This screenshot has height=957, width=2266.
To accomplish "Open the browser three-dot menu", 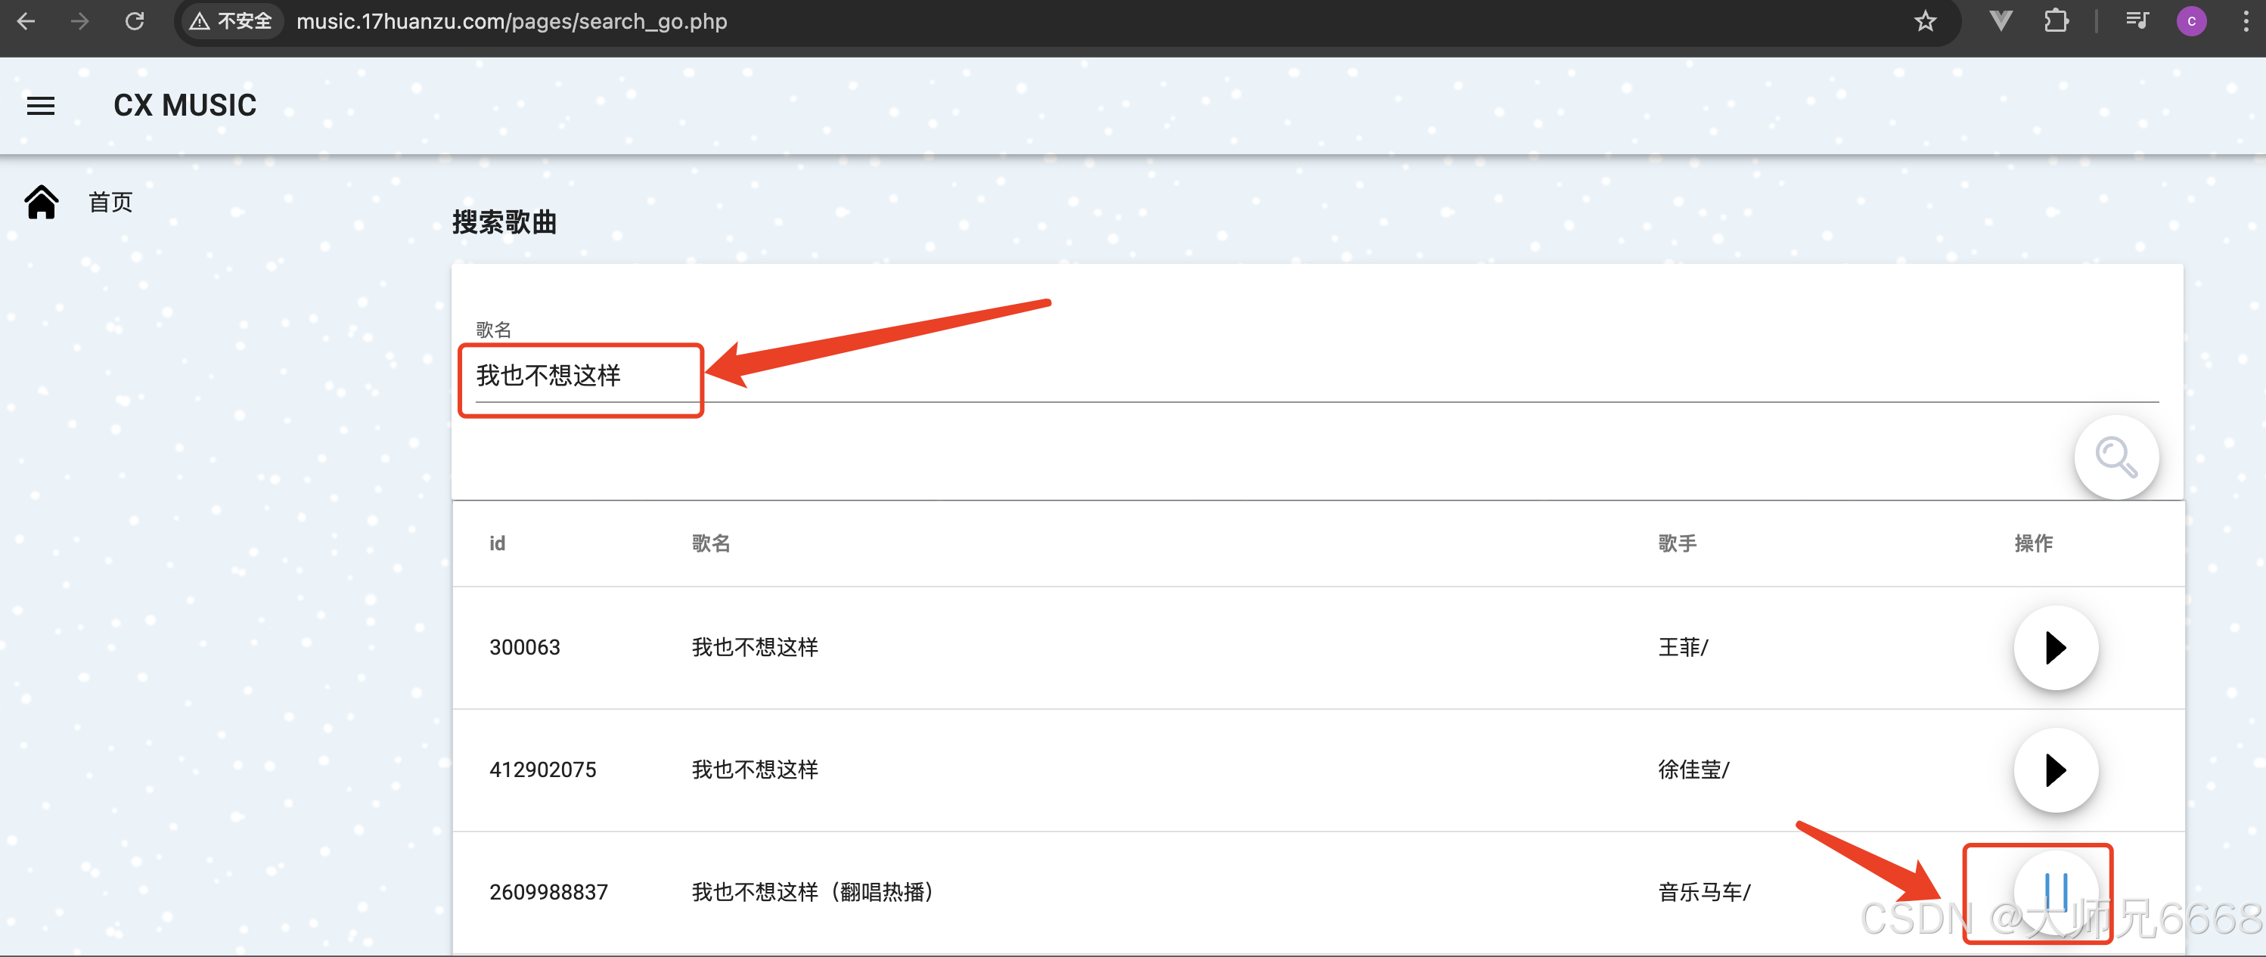I will tap(2246, 21).
